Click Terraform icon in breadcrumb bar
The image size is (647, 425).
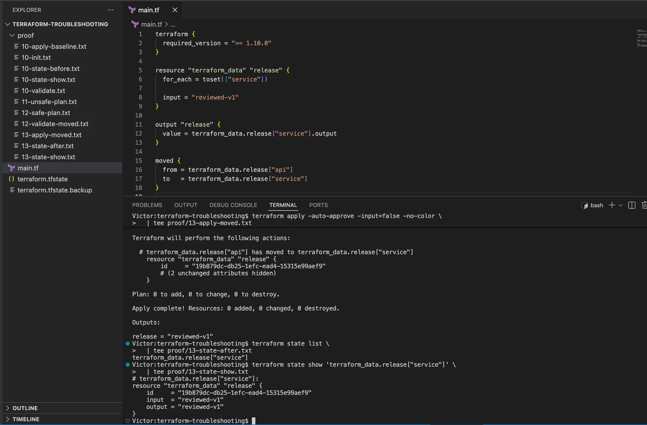pos(135,24)
